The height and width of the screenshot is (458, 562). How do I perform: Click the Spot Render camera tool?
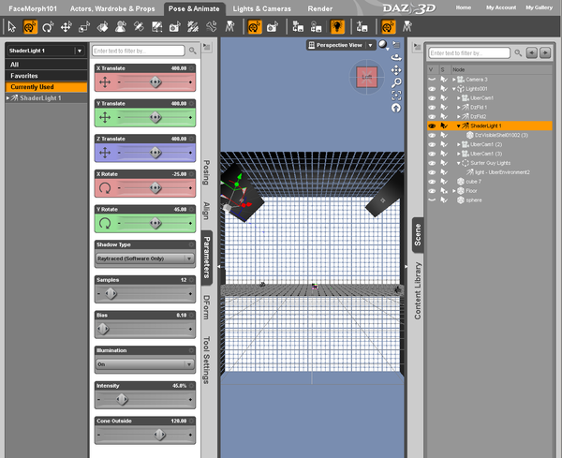pos(175,27)
